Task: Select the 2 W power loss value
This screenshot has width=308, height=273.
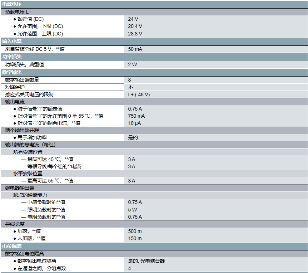Action: pyautogui.click(x=132, y=65)
